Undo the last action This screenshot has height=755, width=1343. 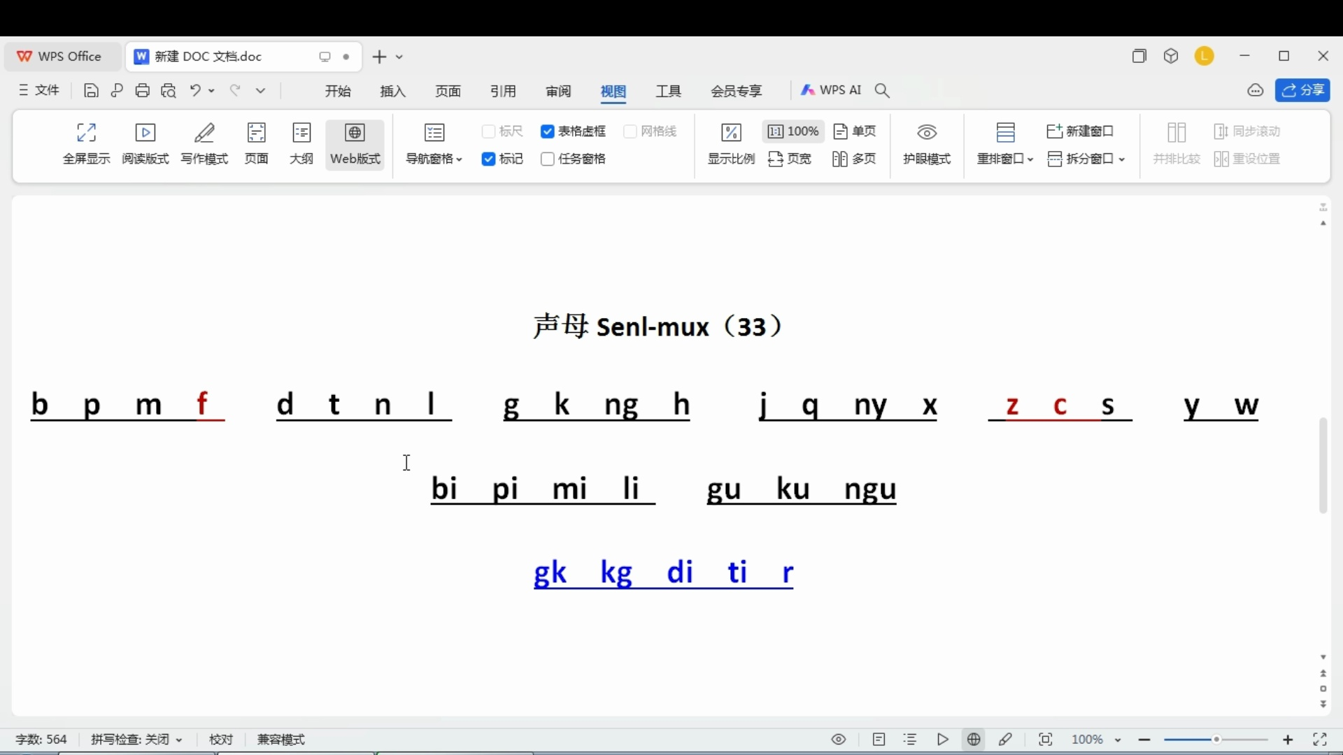click(196, 91)
